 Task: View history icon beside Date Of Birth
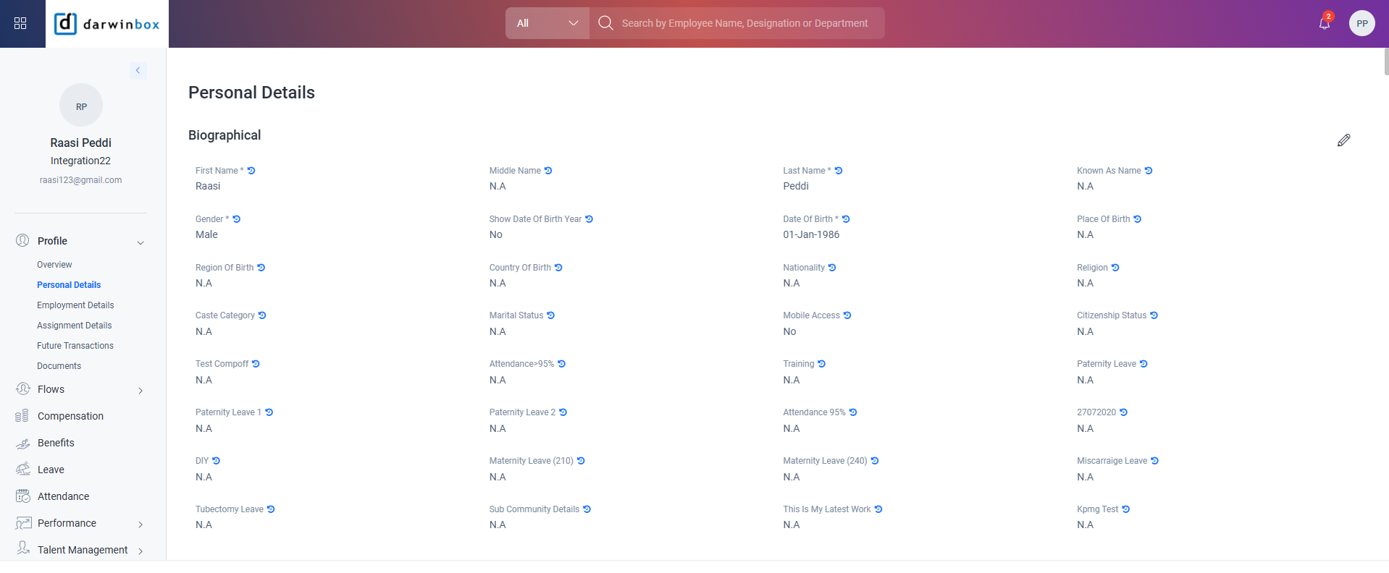coord(846,219)
